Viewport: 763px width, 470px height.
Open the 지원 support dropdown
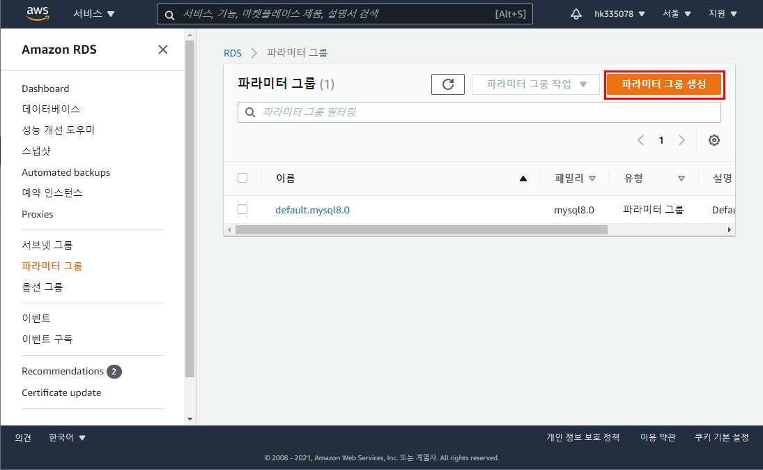point(723,14)
